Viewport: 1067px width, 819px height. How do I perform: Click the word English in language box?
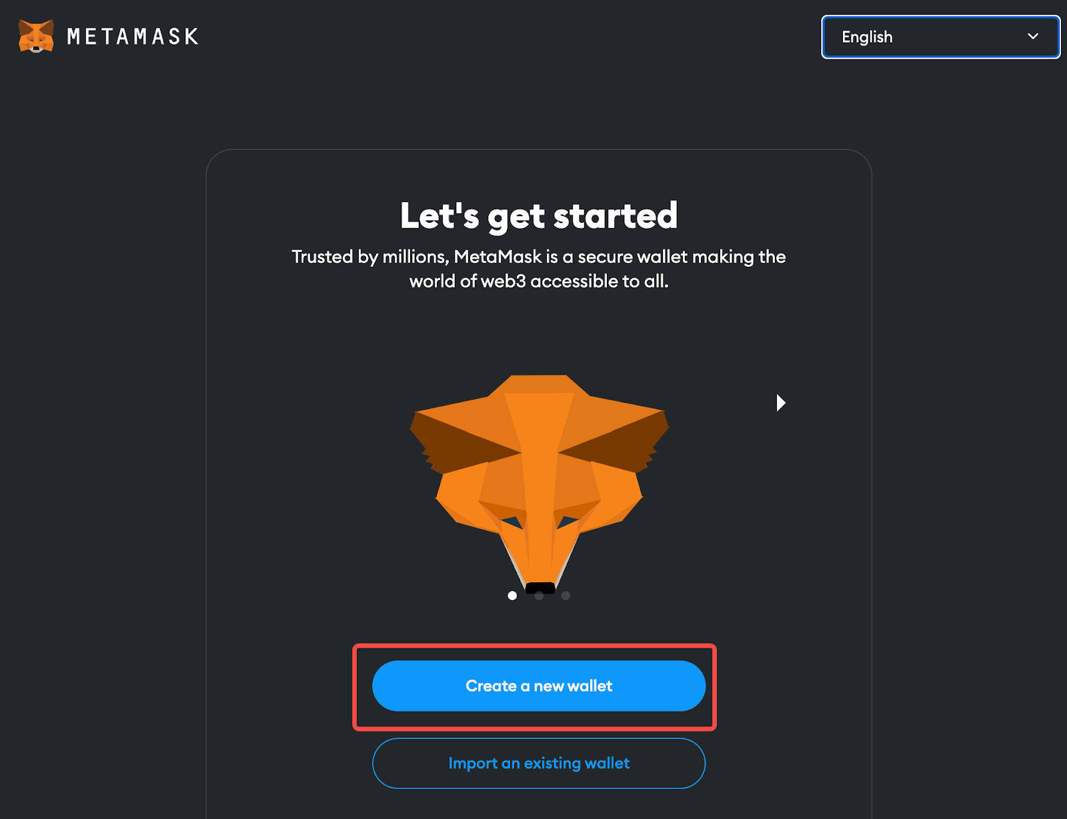867,37
